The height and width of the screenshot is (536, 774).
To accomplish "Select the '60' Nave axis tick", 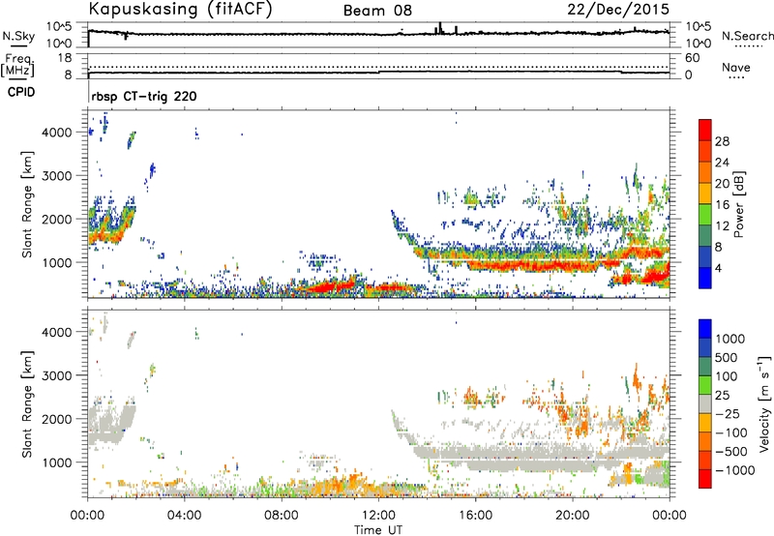I will click(x=692, y=58).
